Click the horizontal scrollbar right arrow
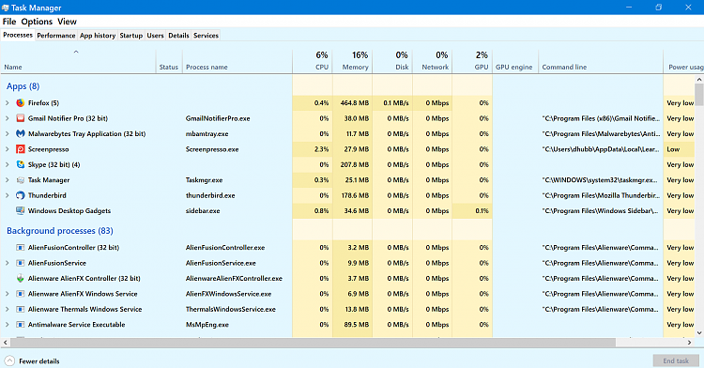This screenshot has height=368, width=704. (689, 343)
